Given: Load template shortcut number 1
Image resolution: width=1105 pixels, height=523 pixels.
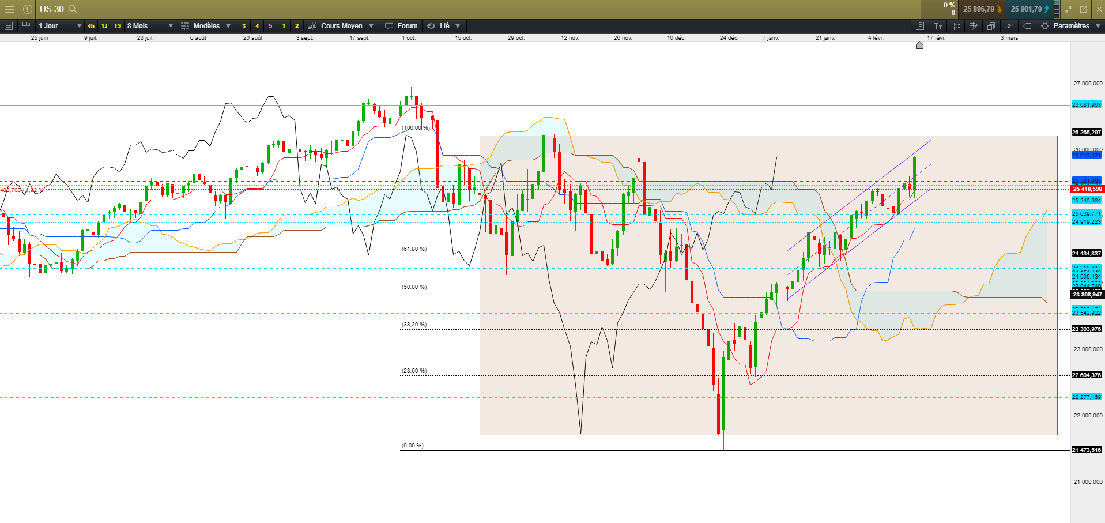Looking at the screenshot, I should pos(284,26).
